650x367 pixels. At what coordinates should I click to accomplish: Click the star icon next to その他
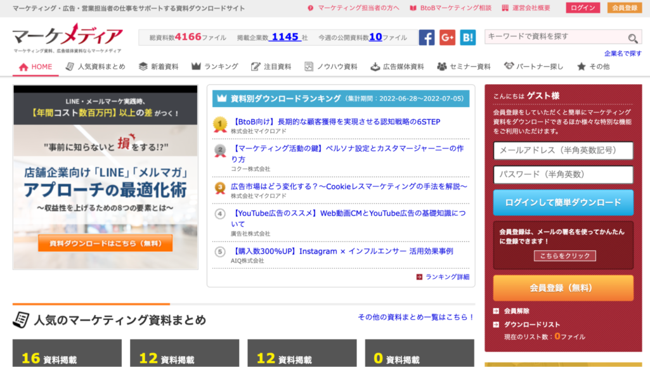pos(580,66)
